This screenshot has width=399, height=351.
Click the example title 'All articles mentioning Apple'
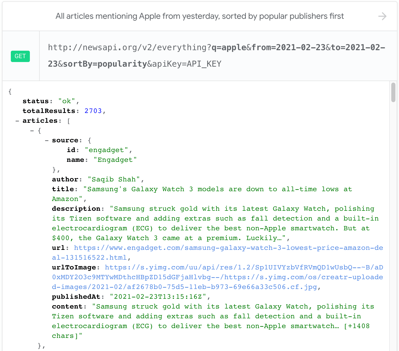(x=200, y=16)
